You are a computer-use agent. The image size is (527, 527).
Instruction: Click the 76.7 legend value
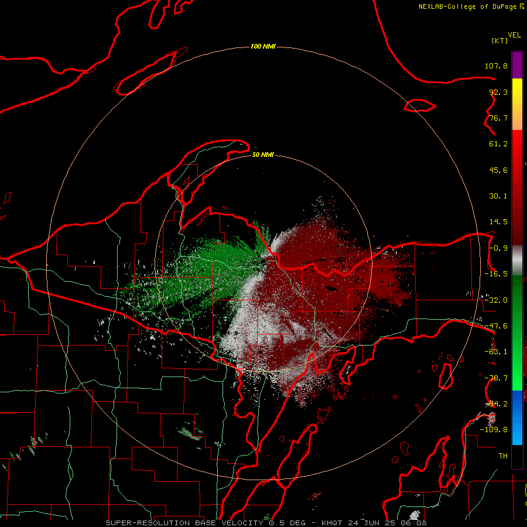coord(498,118)
